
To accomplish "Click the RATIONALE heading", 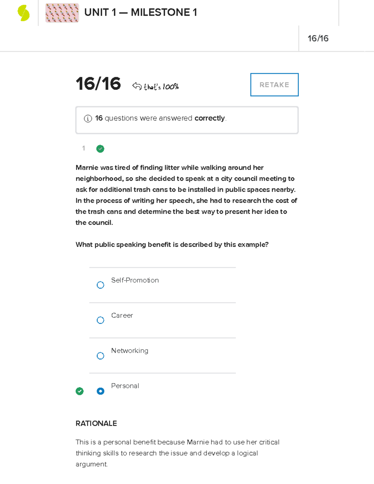I will pyautogui.click(x=96, y=423).
